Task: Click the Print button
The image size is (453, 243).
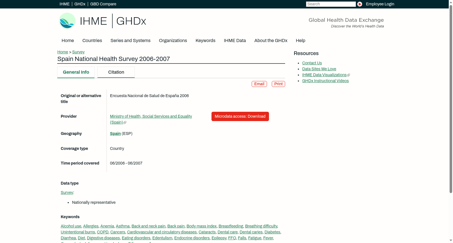Action: (x=278, y=84)
